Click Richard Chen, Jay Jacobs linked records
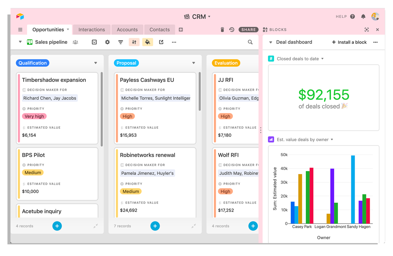The width and height of the screenshot is (393, 256). point(50,98)
